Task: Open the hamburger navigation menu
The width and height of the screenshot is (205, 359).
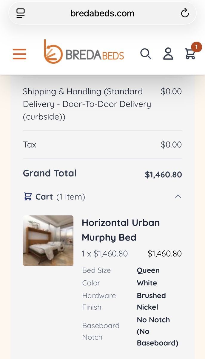Action: [19, 54]
